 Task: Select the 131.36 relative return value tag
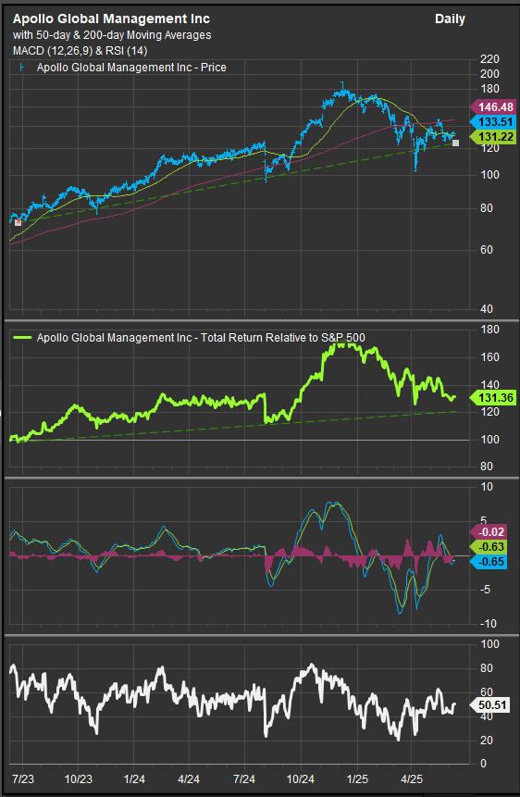point(492,397)
